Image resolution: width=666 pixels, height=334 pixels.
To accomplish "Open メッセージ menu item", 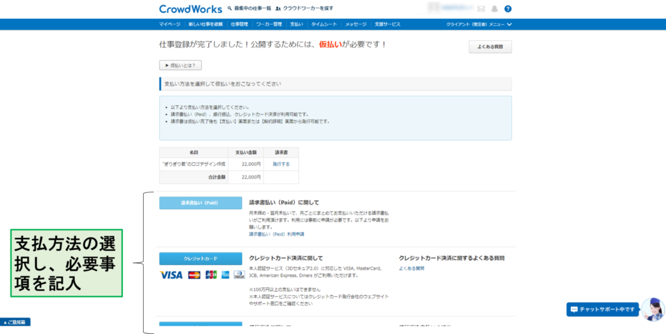I will click(356, 24).
